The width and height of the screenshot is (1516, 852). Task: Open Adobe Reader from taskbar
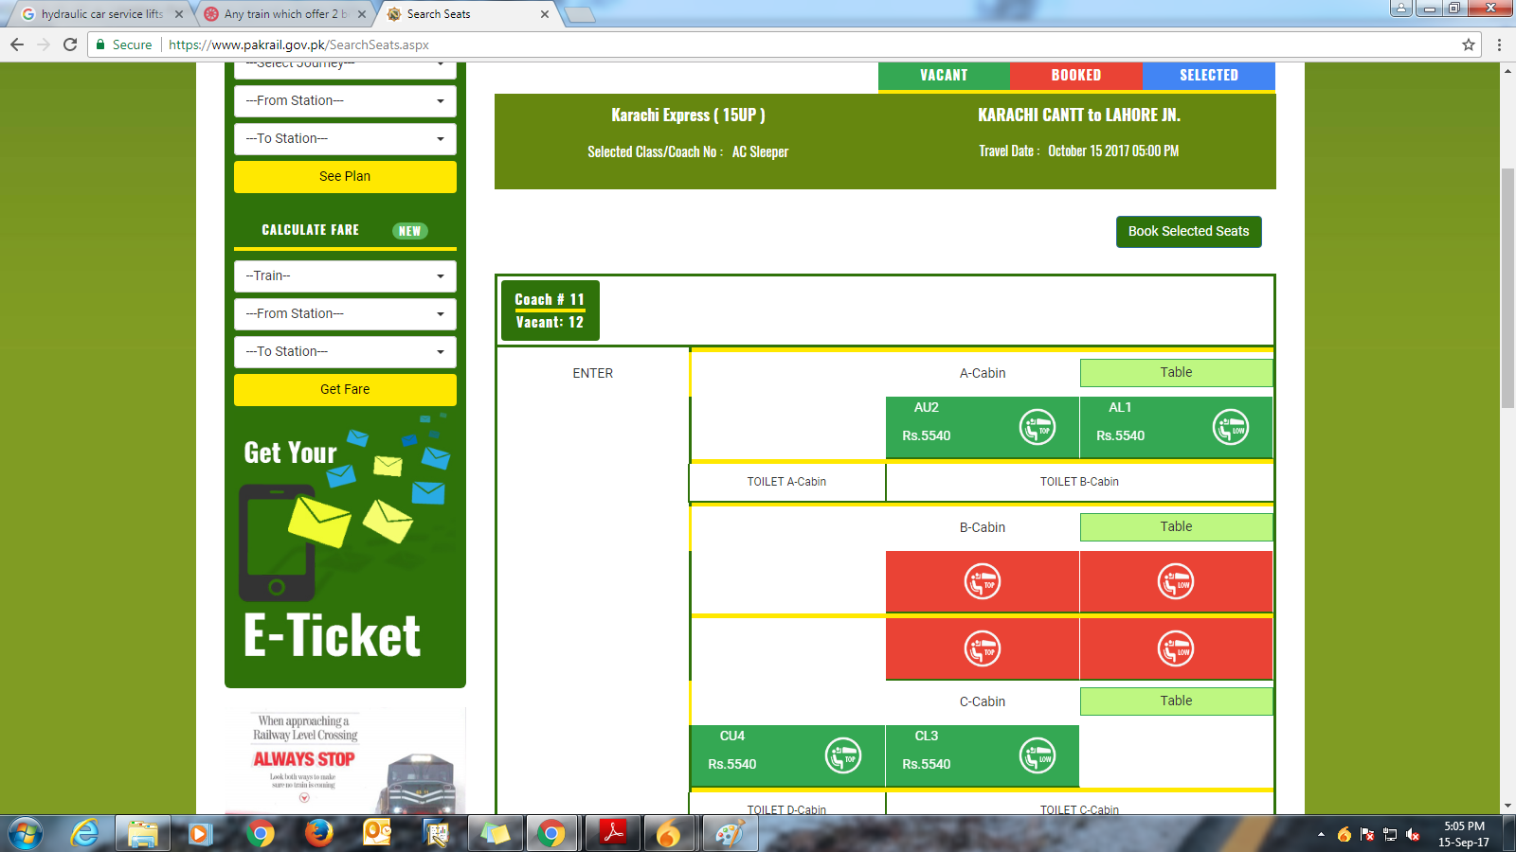(x=613, y=833)
